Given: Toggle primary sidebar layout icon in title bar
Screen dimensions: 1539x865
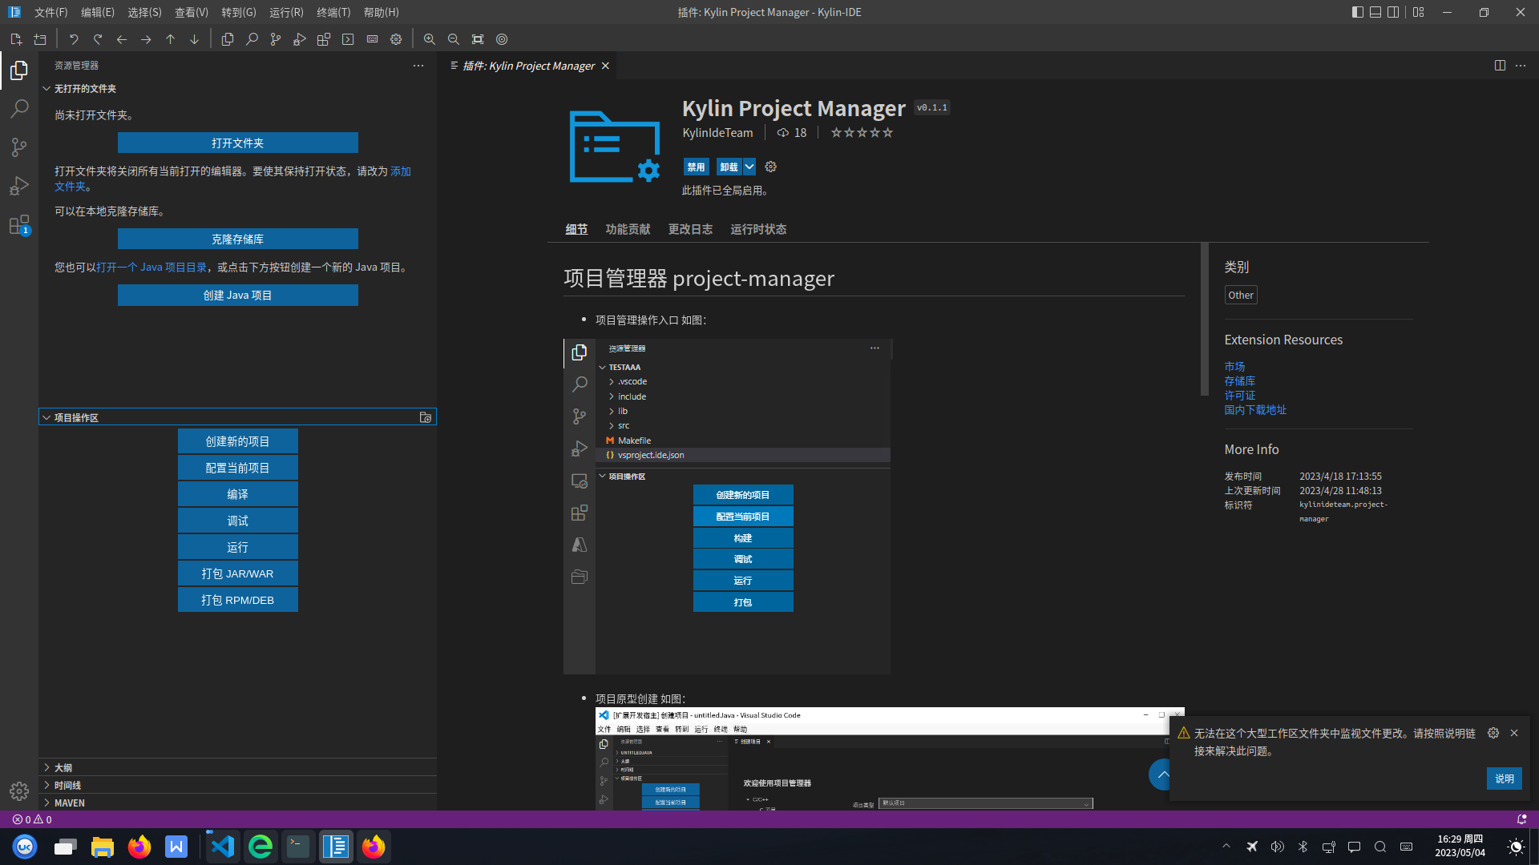Looking at the screenshot, I should coord(1357,12).
